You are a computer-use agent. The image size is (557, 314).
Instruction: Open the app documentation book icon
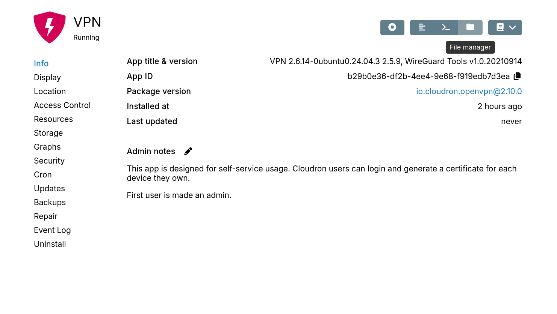(x=500, y=27)
